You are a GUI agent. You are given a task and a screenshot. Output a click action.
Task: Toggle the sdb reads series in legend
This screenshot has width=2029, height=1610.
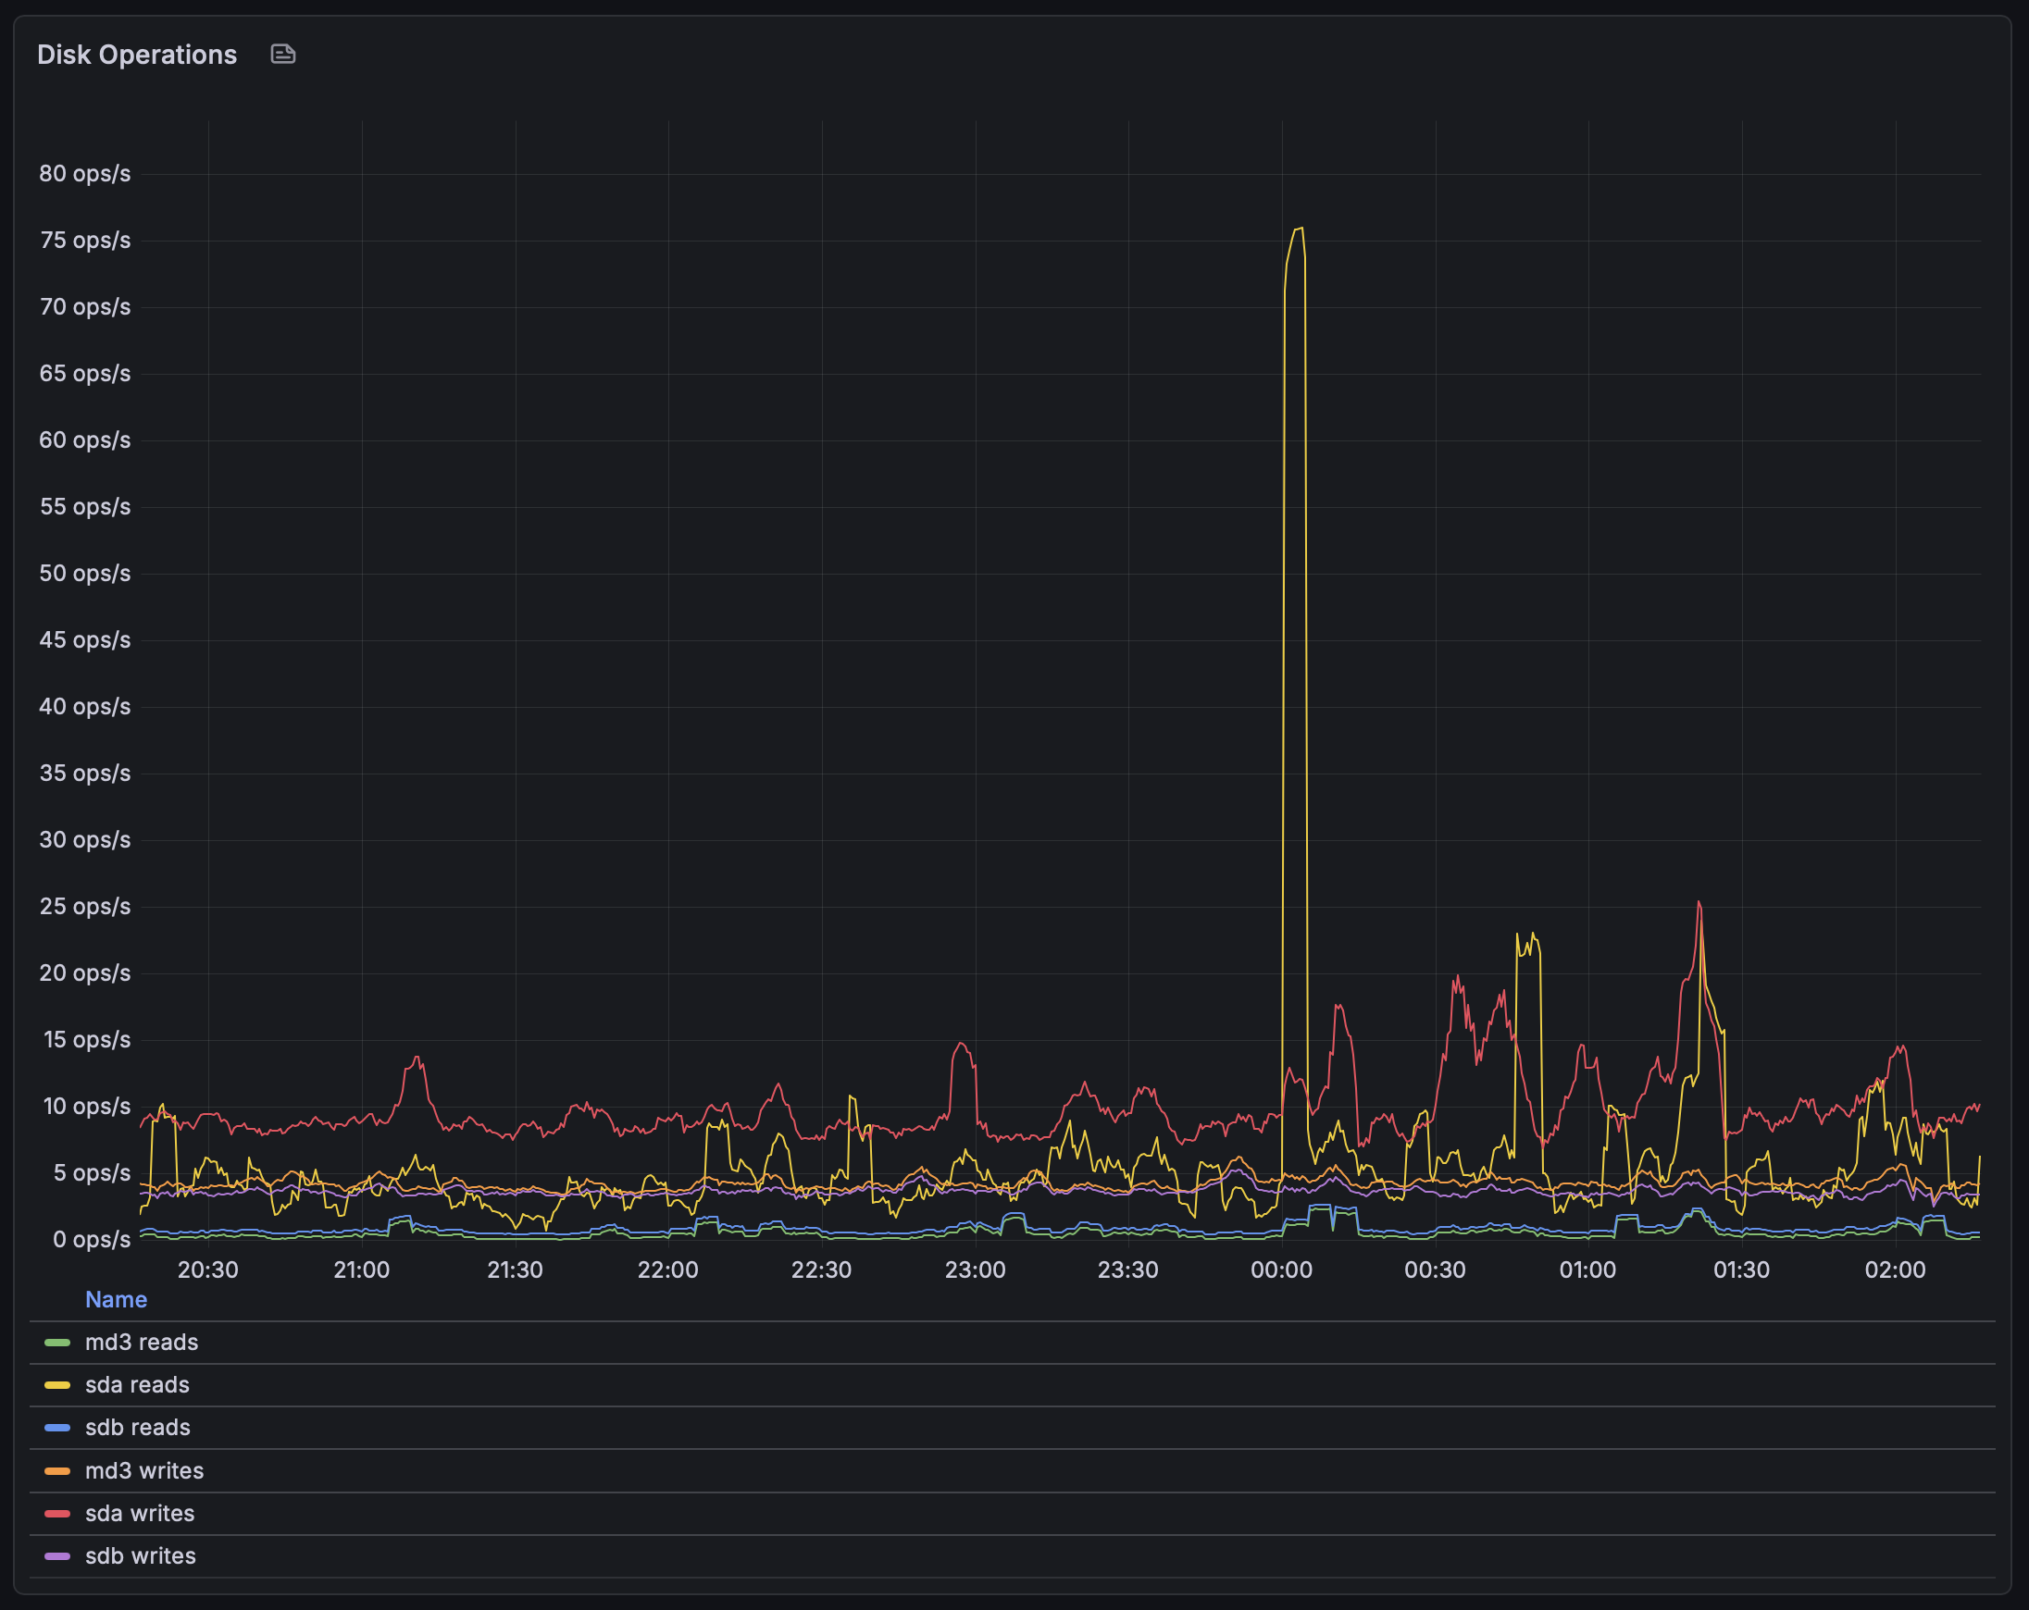point(137,1428)
